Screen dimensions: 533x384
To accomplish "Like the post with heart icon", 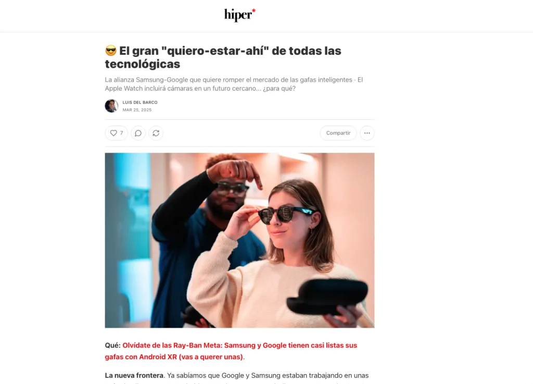I will 113,133.
